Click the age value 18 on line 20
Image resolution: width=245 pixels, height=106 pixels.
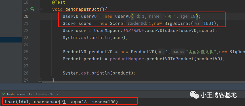(x=193, y=17)
